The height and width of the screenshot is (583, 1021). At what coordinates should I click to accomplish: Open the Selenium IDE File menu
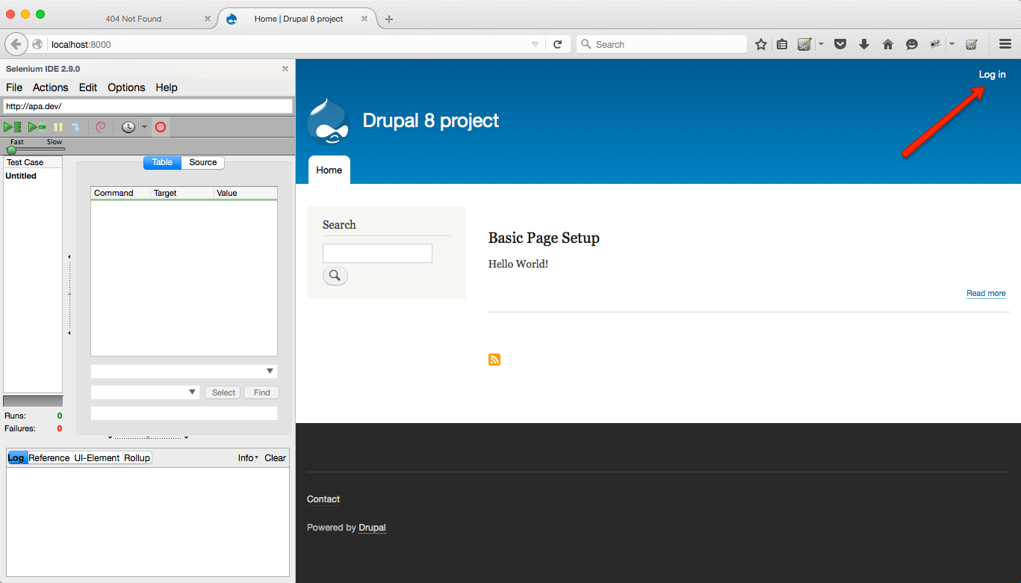(x=14, y=87)
